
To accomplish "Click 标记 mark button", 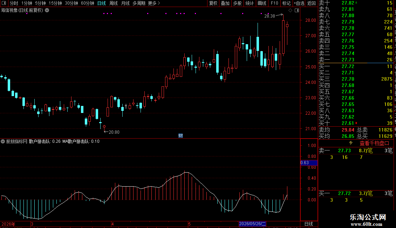I will pos(286,3).
